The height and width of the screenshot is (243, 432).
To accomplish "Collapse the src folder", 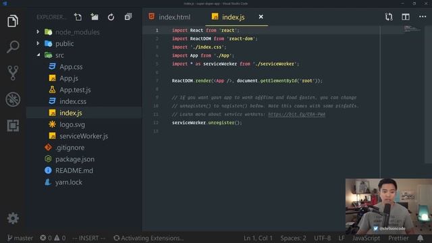I will (38, 55).
